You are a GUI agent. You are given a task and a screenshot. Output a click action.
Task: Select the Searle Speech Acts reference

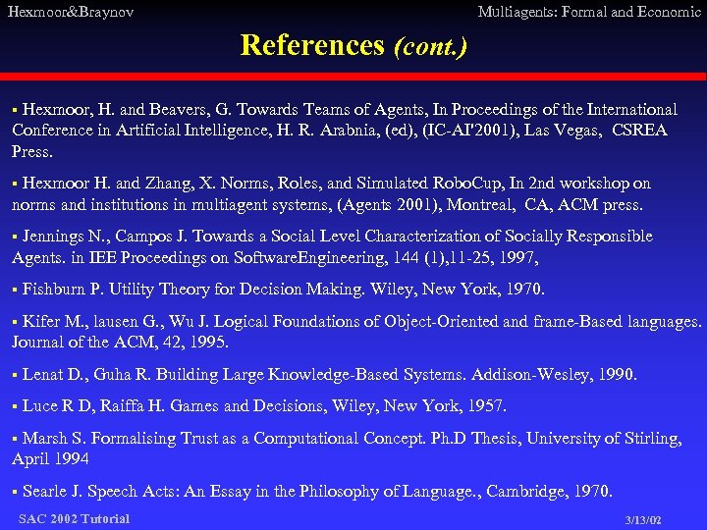[x=312, y=491]
